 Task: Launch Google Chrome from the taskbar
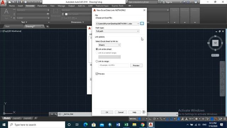coord(143,125)
